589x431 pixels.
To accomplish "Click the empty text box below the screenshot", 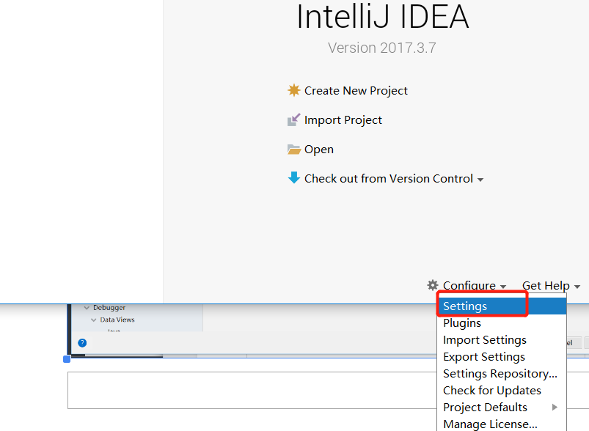I will click(x=252, y=390).
